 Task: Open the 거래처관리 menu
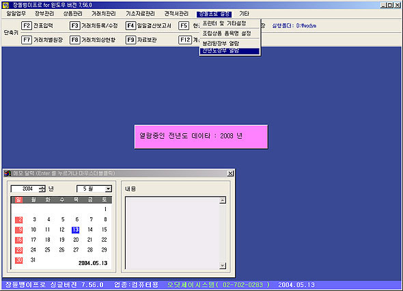[x=104, y=14]
